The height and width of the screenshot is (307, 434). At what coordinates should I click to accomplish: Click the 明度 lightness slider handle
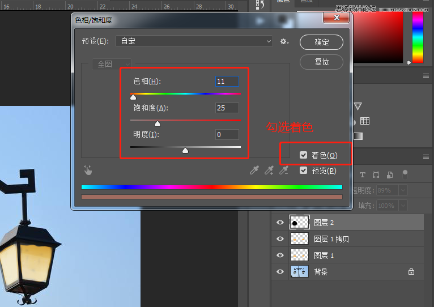click(x=185, y=150)
